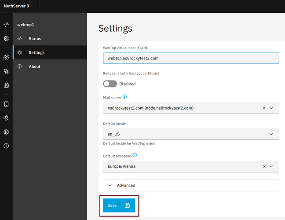Open the Audit trail log icon
285x220 pixels.
(x=6, y=104)
